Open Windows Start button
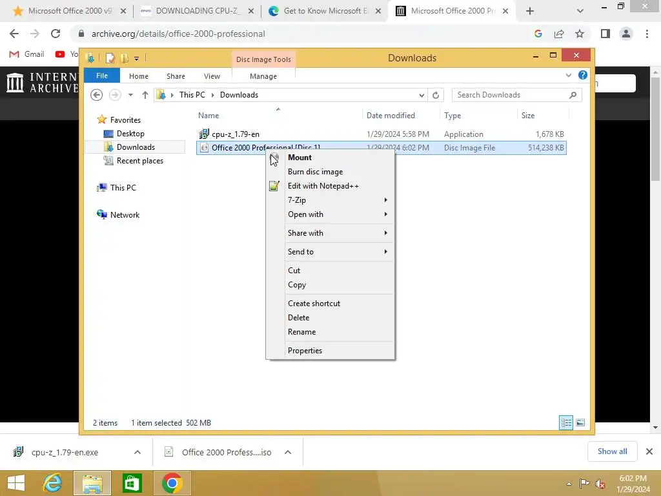Viewport: 661px width, 496px height. coord(16,483)
